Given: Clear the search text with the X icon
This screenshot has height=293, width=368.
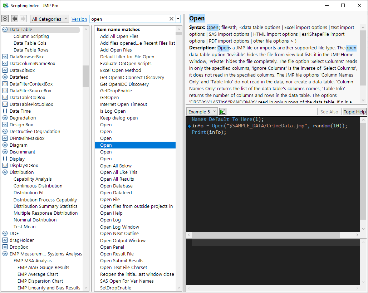Looking at the screenshot, I should pyautogui.click(x=171, y=19).
